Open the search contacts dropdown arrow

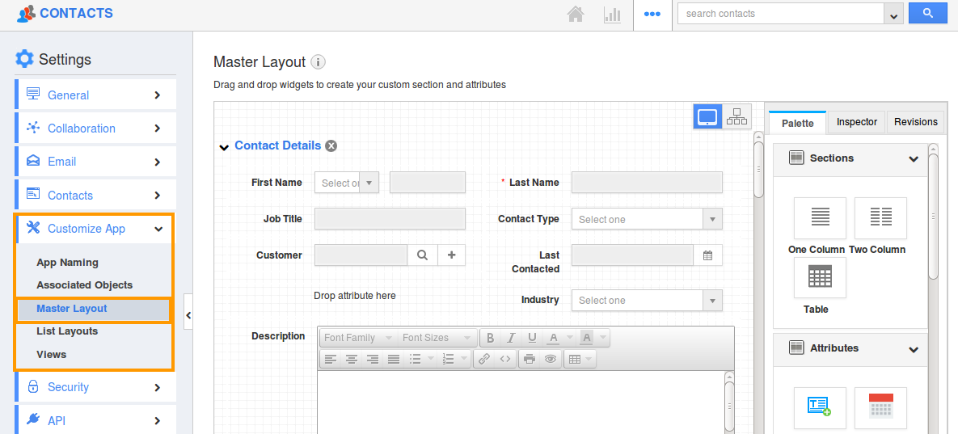[893, 14]
